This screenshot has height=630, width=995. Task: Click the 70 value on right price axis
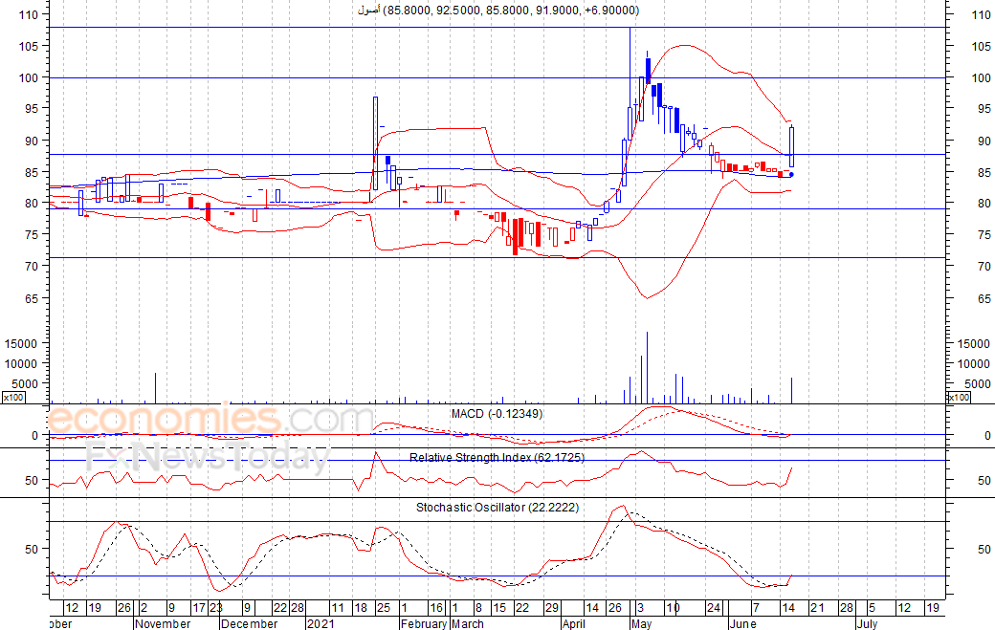click(984, 266)
